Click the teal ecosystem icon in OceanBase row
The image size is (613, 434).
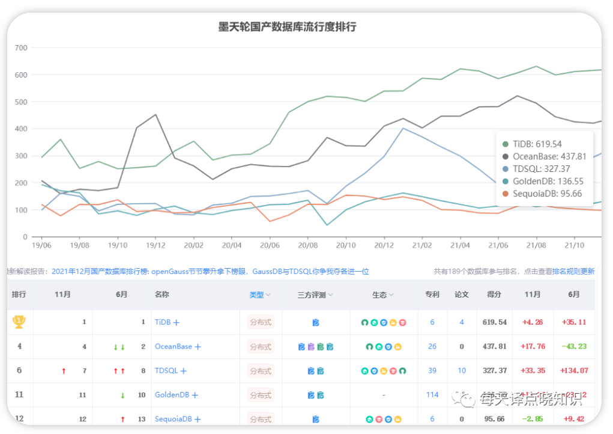click(379, 347)
